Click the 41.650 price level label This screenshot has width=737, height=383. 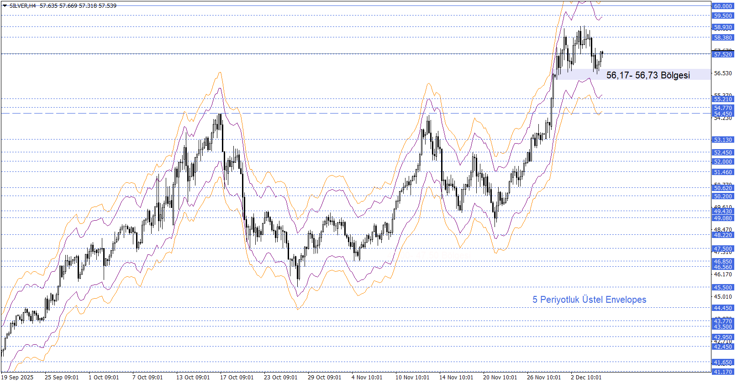pyautogui.click(x=723, y=362)
